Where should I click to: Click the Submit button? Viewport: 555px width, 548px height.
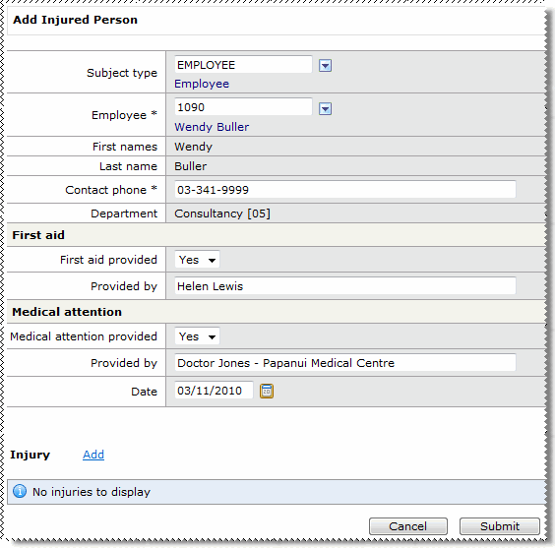(x=500, y=526)
